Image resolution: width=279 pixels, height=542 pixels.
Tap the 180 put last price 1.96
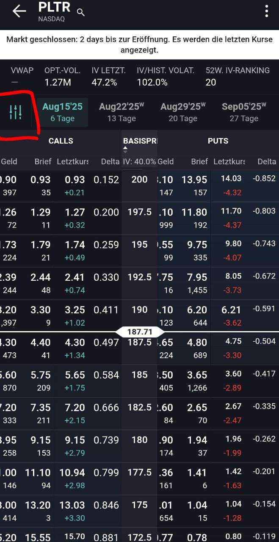pyautogui.click(x=231, y=439)
